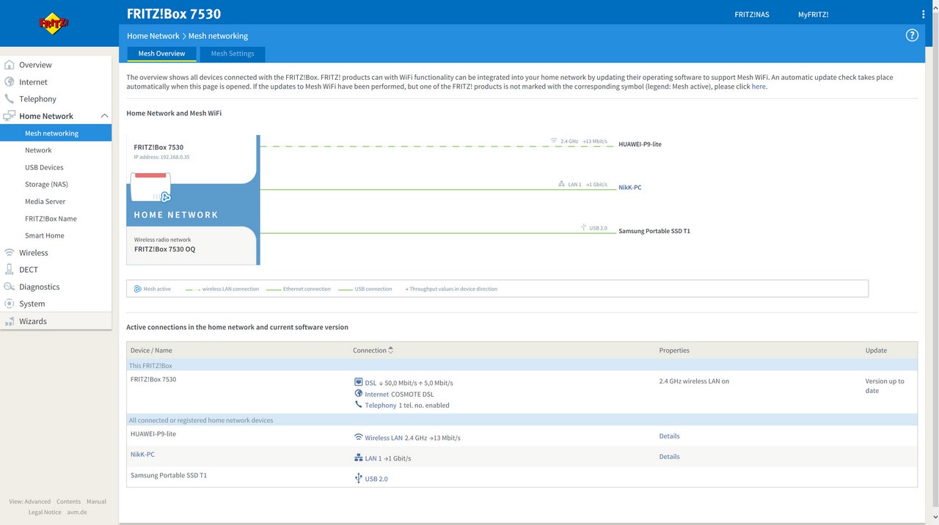Click the Overview house icon in sidebar

tap(10, 65)
